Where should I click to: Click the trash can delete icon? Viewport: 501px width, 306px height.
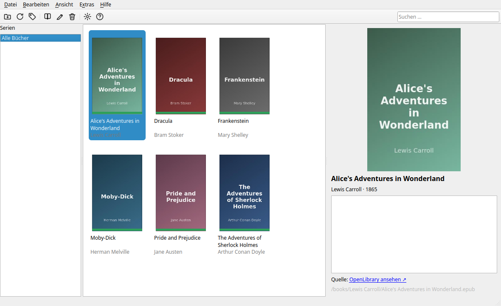(72, 17)
